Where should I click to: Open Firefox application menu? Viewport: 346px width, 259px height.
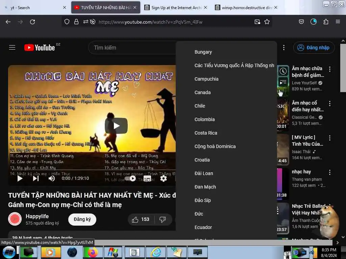pos(338,22)
